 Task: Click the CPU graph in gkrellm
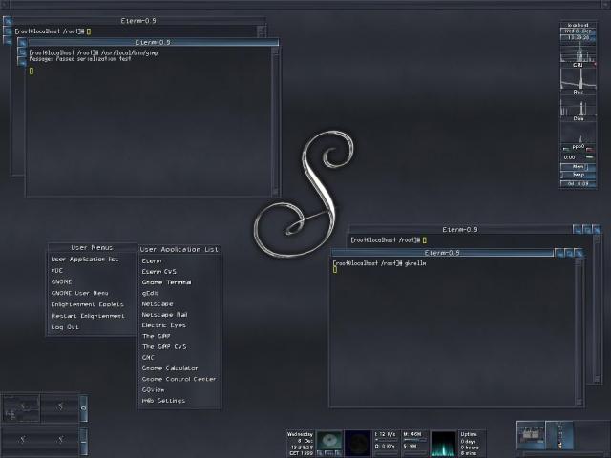(578, 54)
